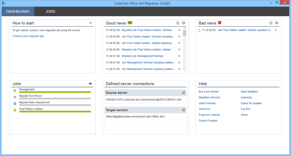Click the Source server header
This screenshot has height=156, width=291.
pyautogui.click(x=145, y=93)
